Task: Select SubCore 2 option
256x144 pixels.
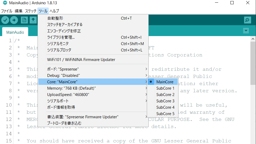Action: click(162, 94)
